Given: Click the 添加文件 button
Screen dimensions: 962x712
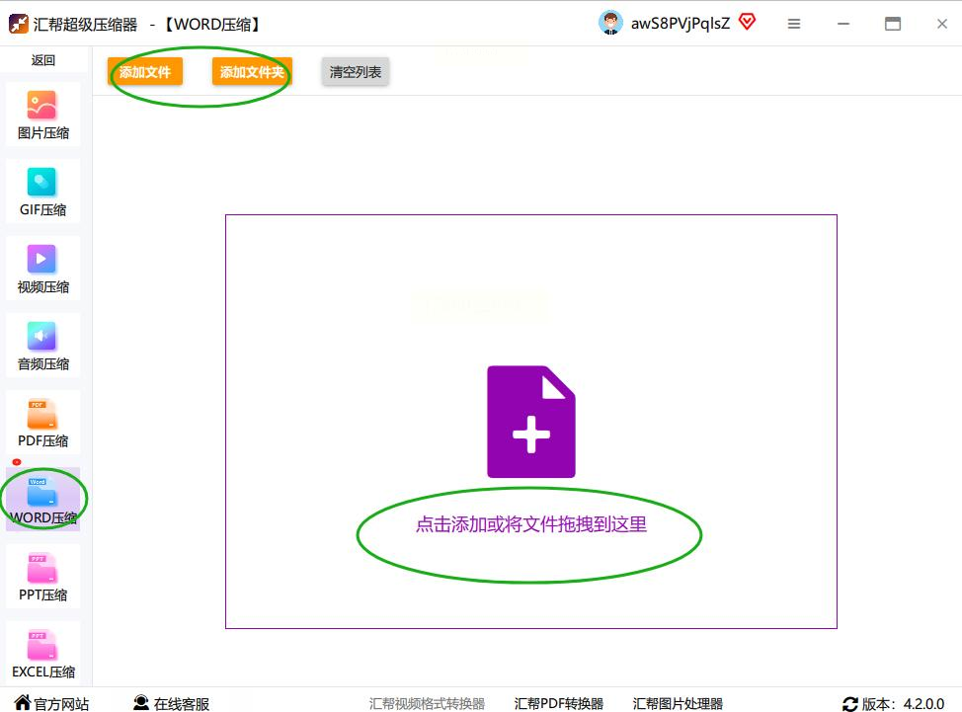Looking at the screenshot, I should [145, 72].
